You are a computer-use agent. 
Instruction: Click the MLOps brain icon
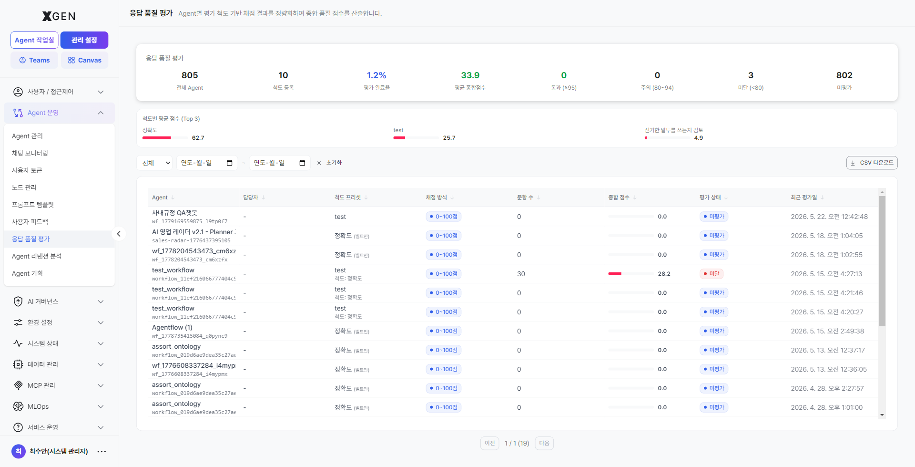click(x=18, y=406)
